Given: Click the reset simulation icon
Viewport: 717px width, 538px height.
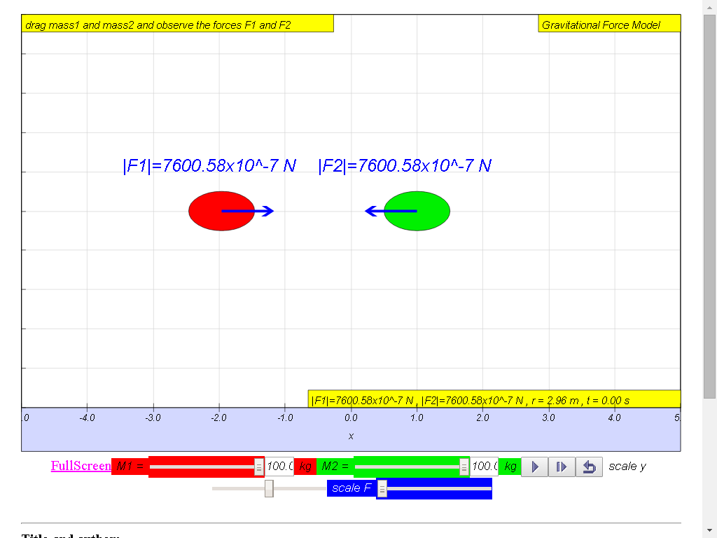Looking at the screenshot, I should (589, 467).
